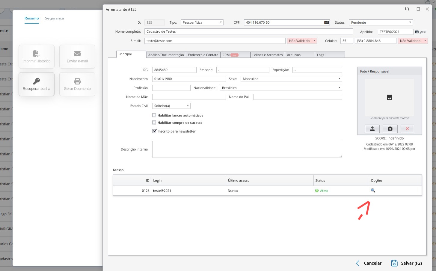The width and height of the screenshot is (436, 271).
Task: Open the Segurança tab
Action: pos(54,18)
